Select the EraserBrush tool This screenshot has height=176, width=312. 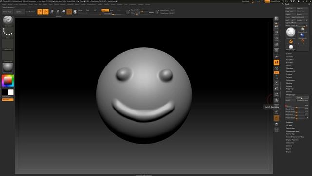click(302, 42)
